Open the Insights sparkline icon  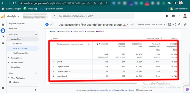(x=179, y=24)
